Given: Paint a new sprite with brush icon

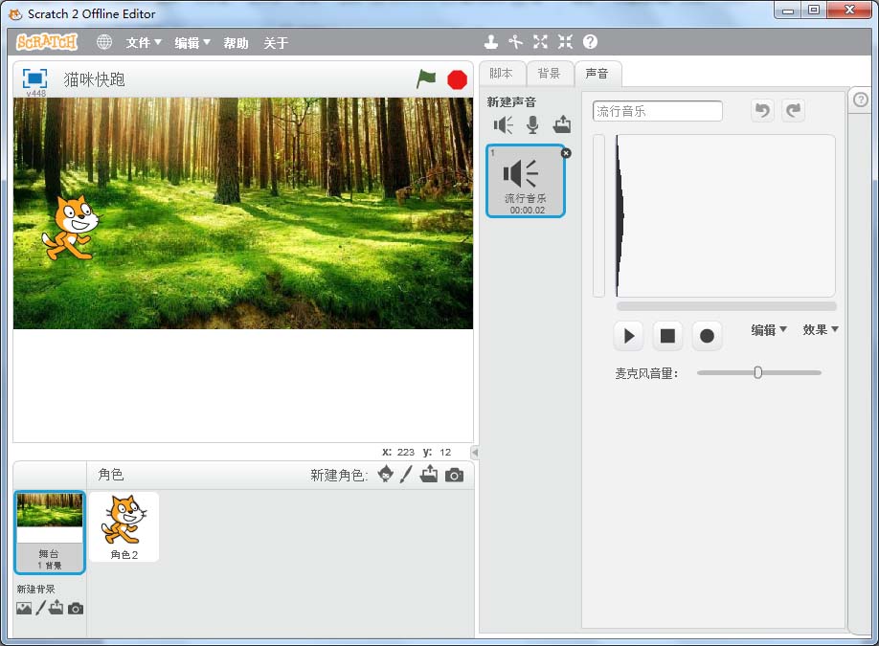Looking at the screenshot, I should [x=406, y=475].
